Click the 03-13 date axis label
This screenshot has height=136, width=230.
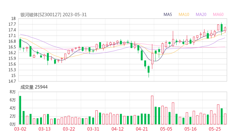click(x=44, y=129)
